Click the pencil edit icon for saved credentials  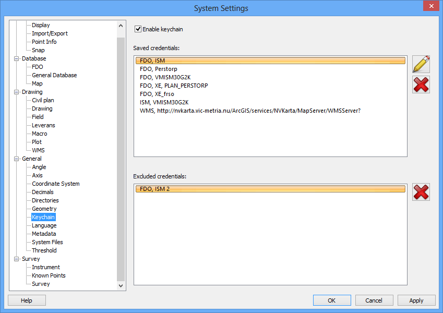click(421, 64)
